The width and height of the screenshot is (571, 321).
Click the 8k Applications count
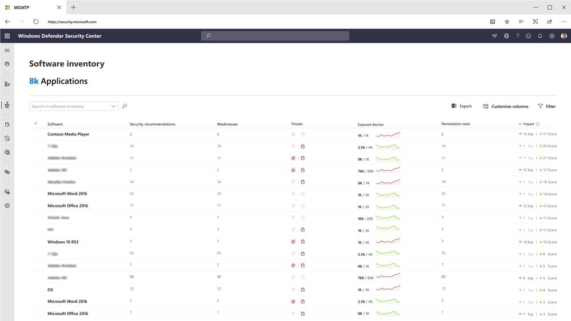pyautogui.click(x=58, y=81)
